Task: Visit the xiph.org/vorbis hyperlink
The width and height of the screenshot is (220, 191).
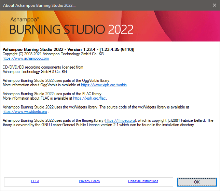Action: (104, 85)
